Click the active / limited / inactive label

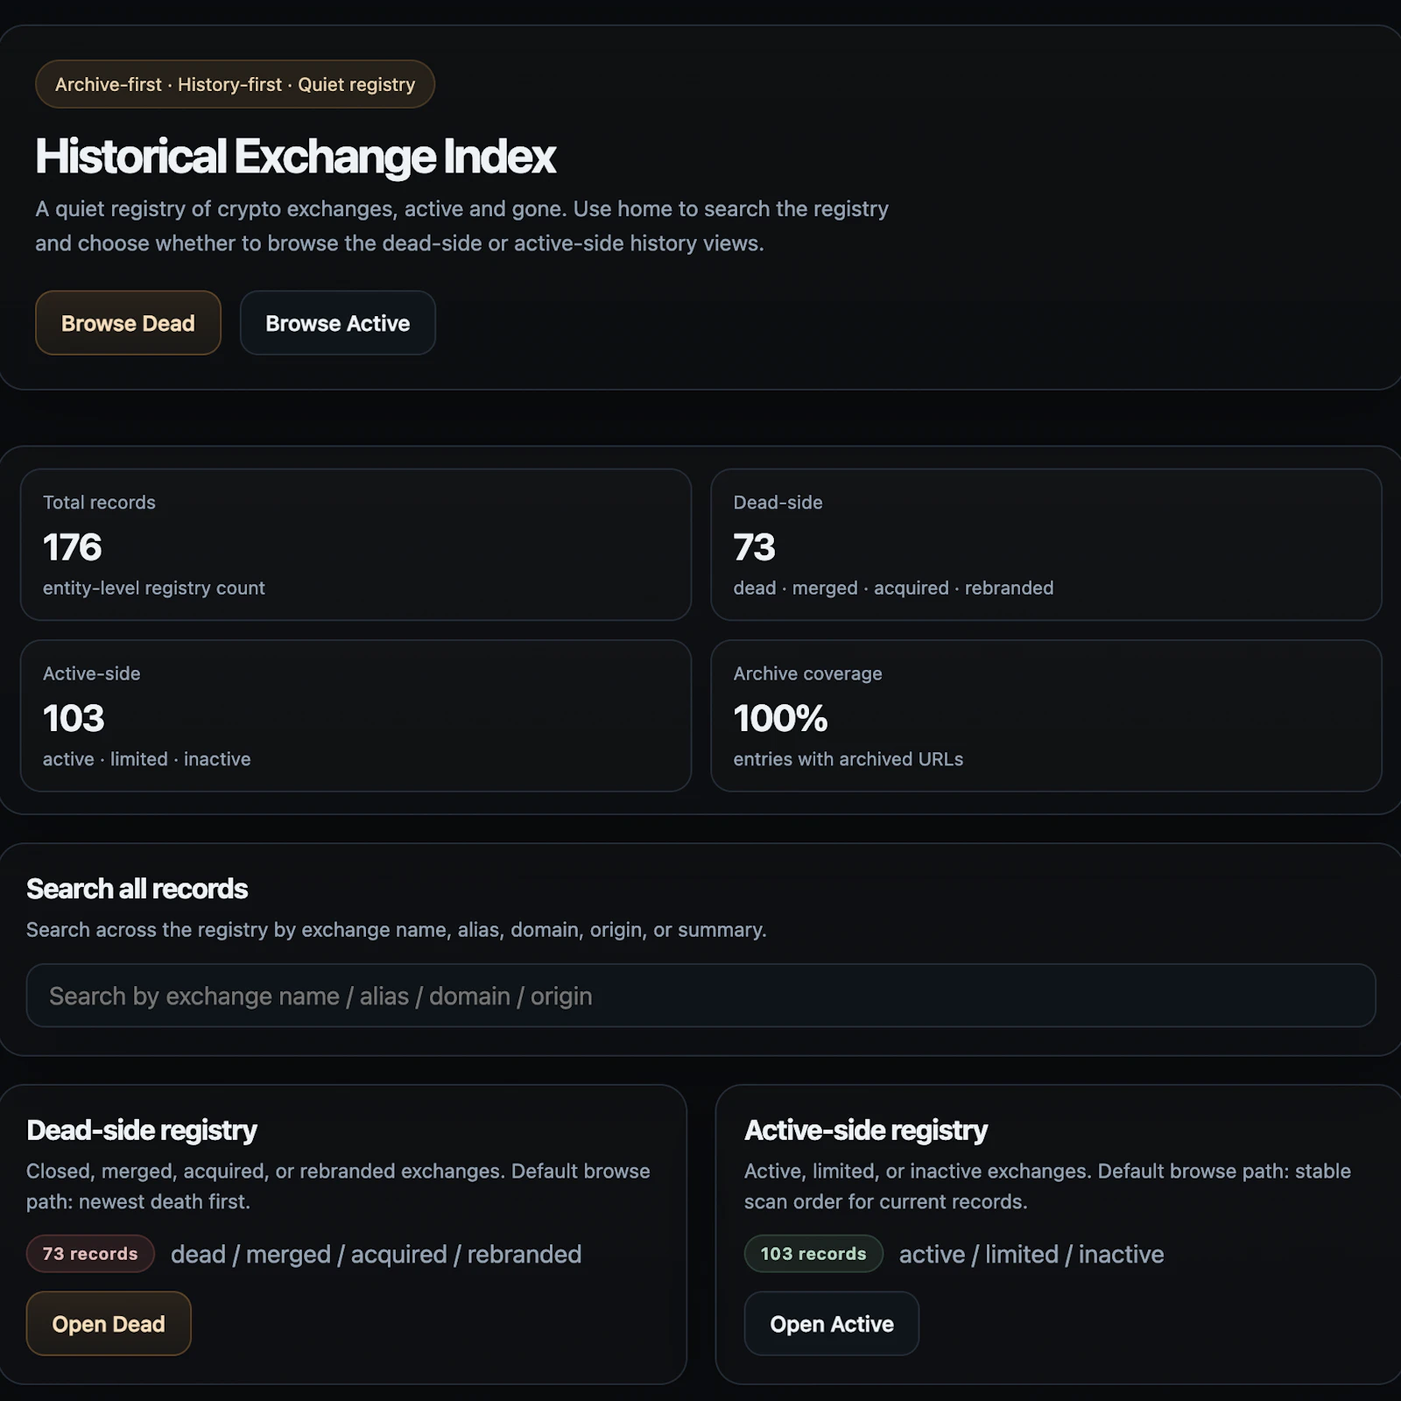1031,1253
